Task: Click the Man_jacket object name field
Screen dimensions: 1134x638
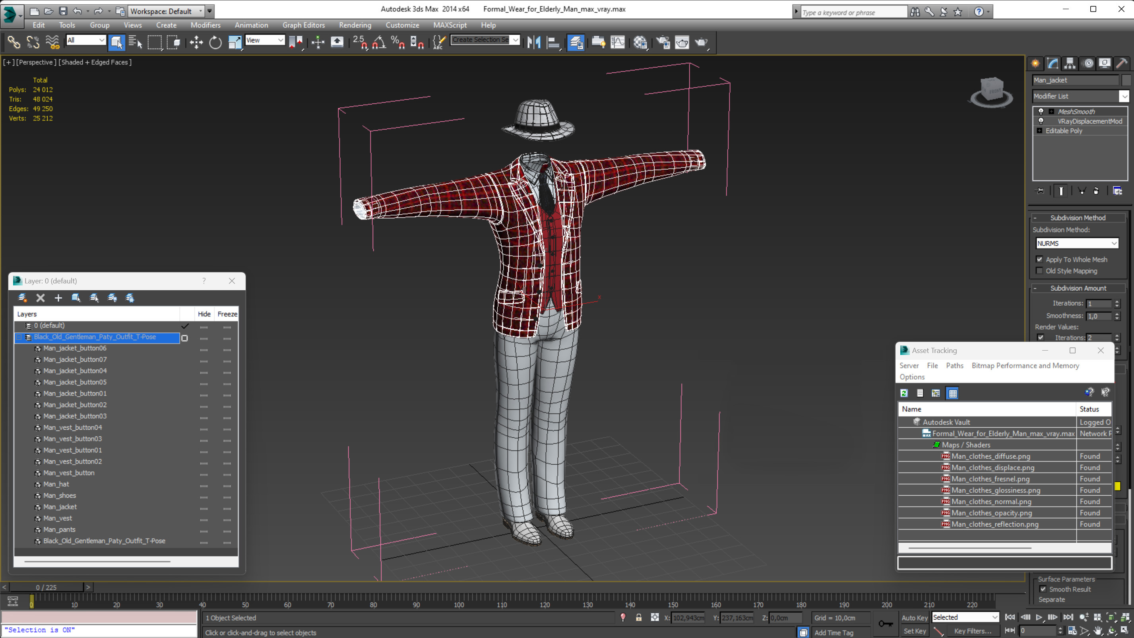Action: 1076,80
